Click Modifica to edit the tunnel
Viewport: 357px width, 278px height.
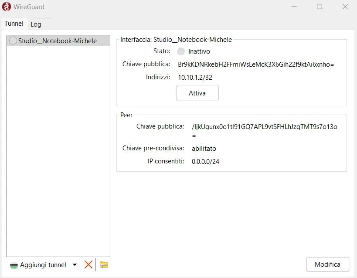pyautogui.click(x=327, y=264)
